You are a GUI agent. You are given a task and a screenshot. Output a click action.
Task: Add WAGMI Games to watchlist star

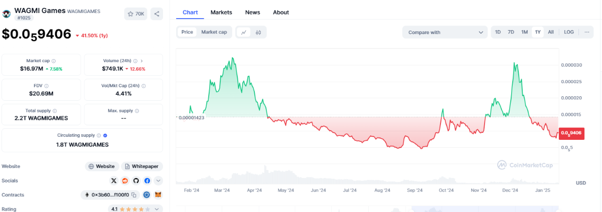[135, 14]
